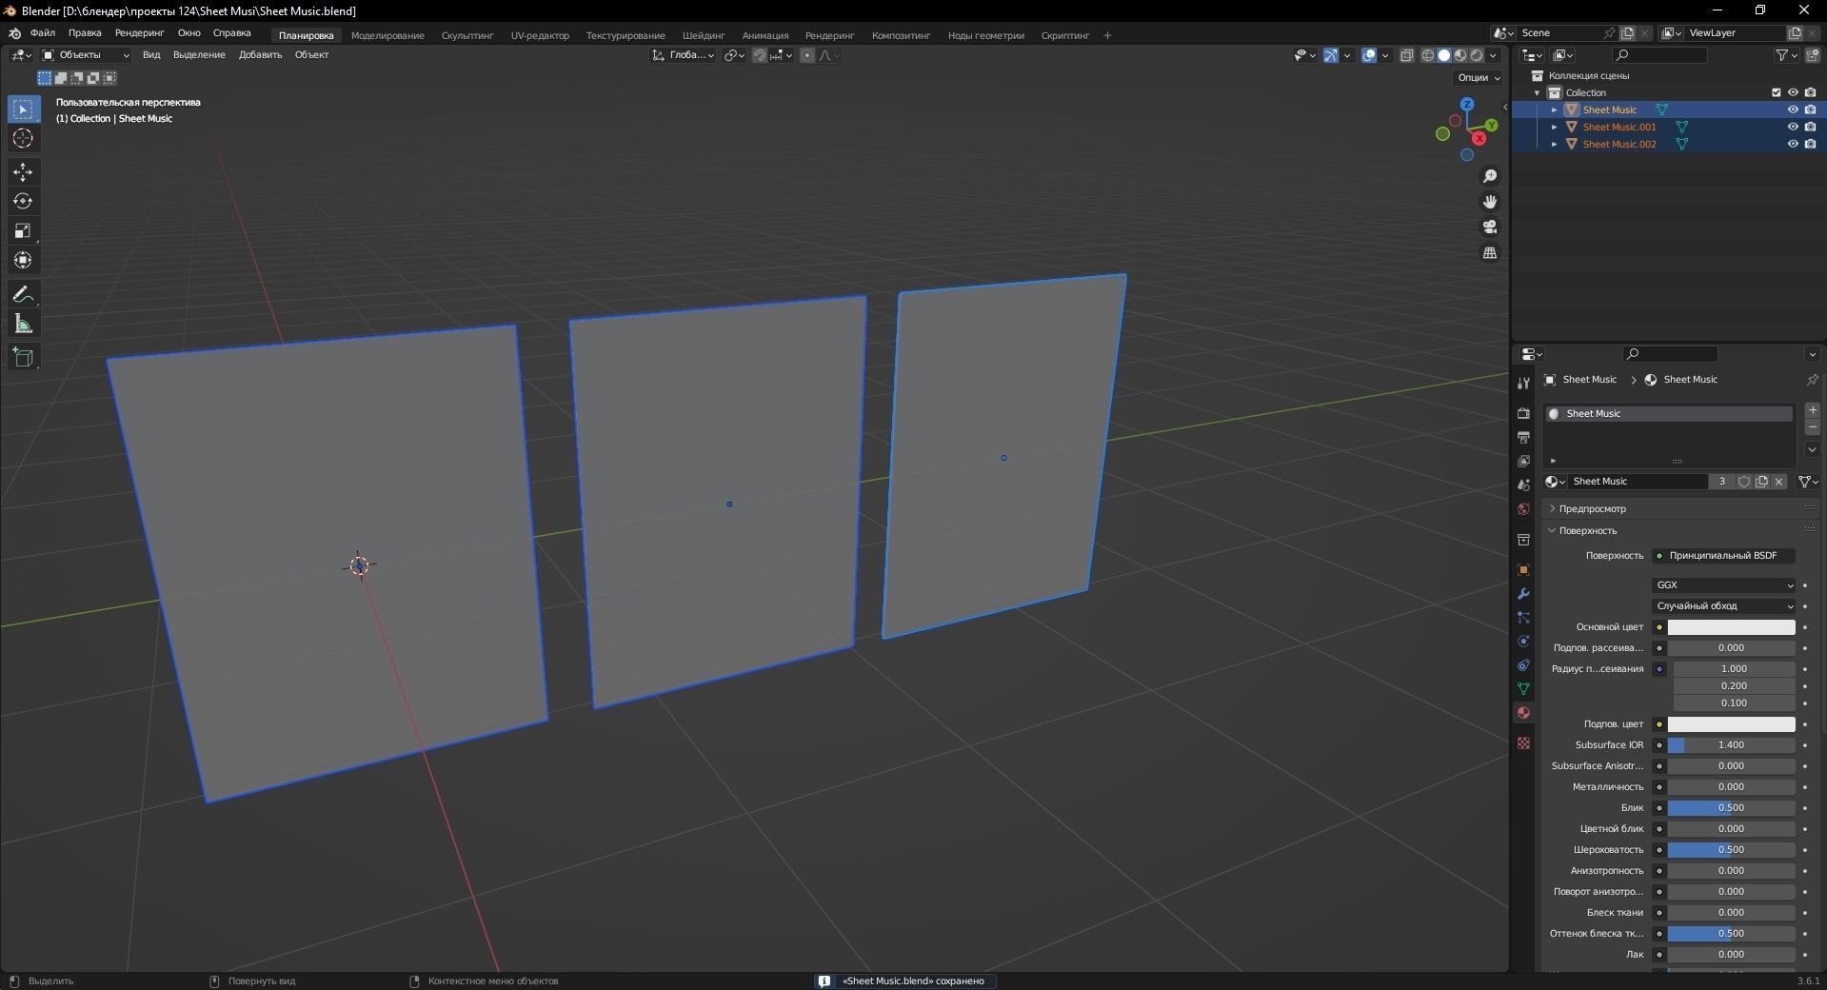Open the Object properties tab
Viewport: 1827px width, 990px height.
1523,570
